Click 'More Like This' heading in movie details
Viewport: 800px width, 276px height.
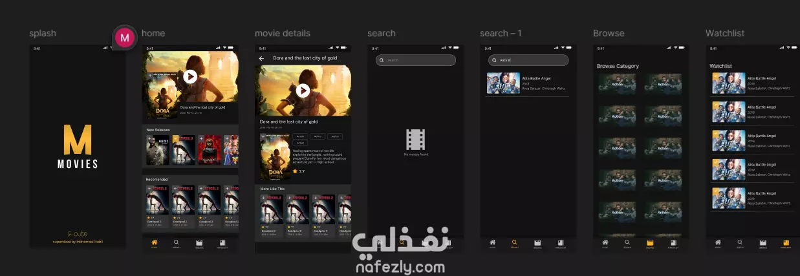point(272,189)
